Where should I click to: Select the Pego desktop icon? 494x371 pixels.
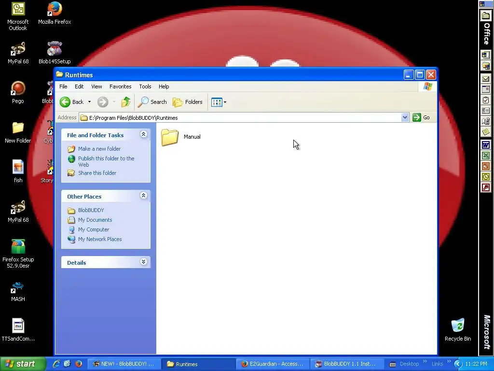pyautogui.click(x=18, y=92)
